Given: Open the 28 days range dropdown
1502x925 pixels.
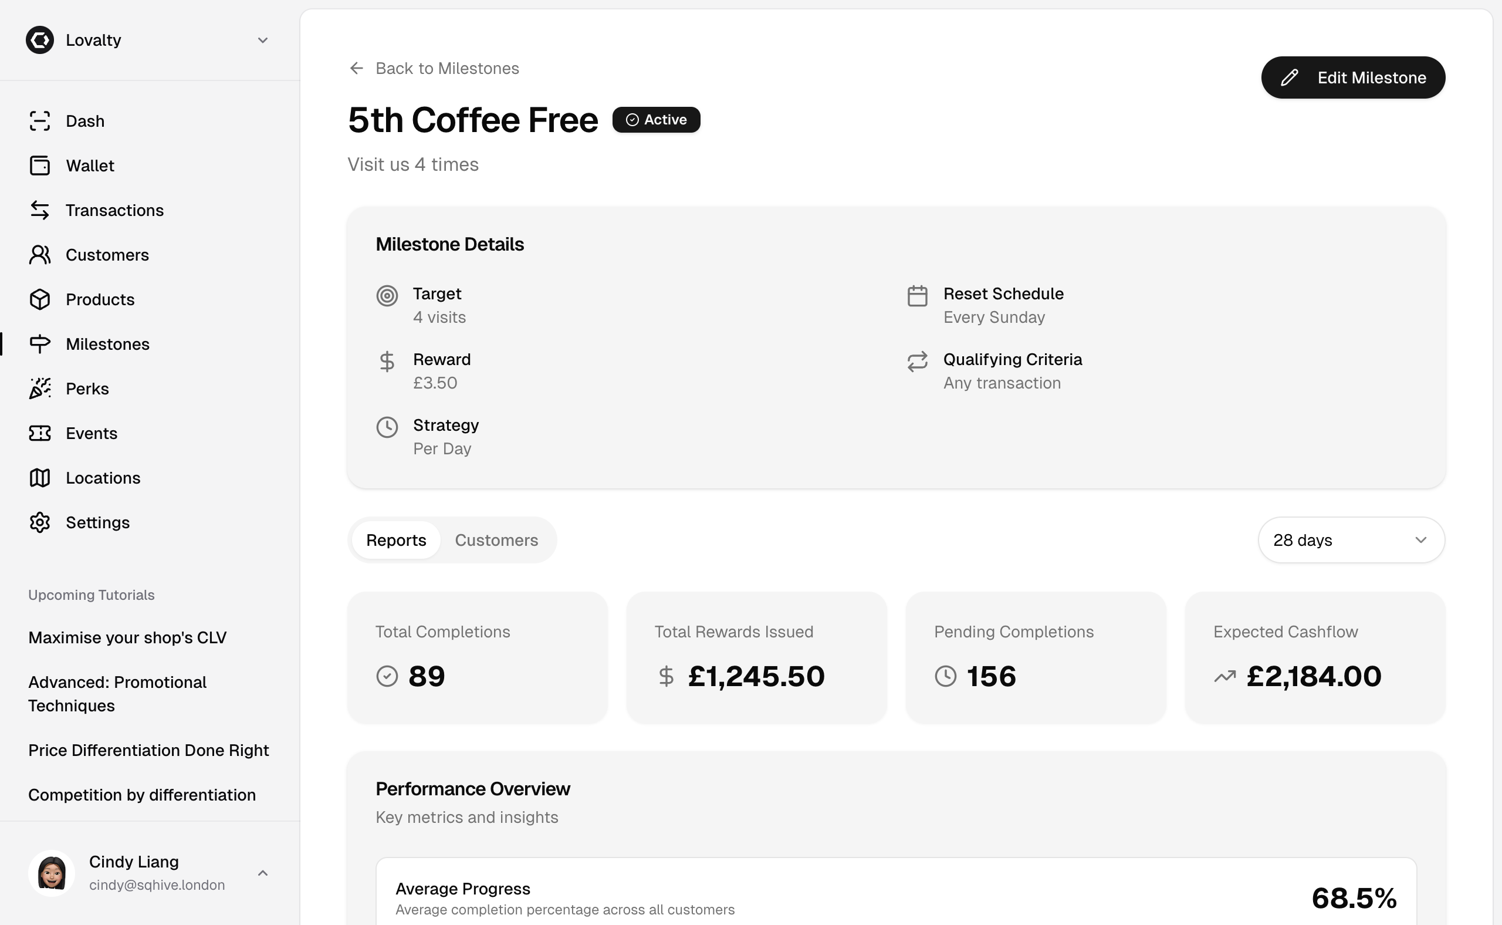Looking at the screenshot, I should pos(1351,540).
